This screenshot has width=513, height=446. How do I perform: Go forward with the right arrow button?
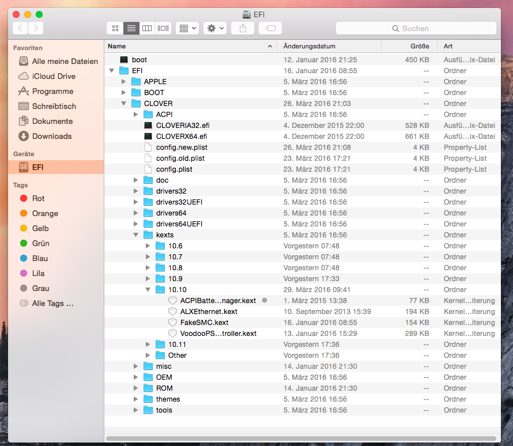[36, 28]
